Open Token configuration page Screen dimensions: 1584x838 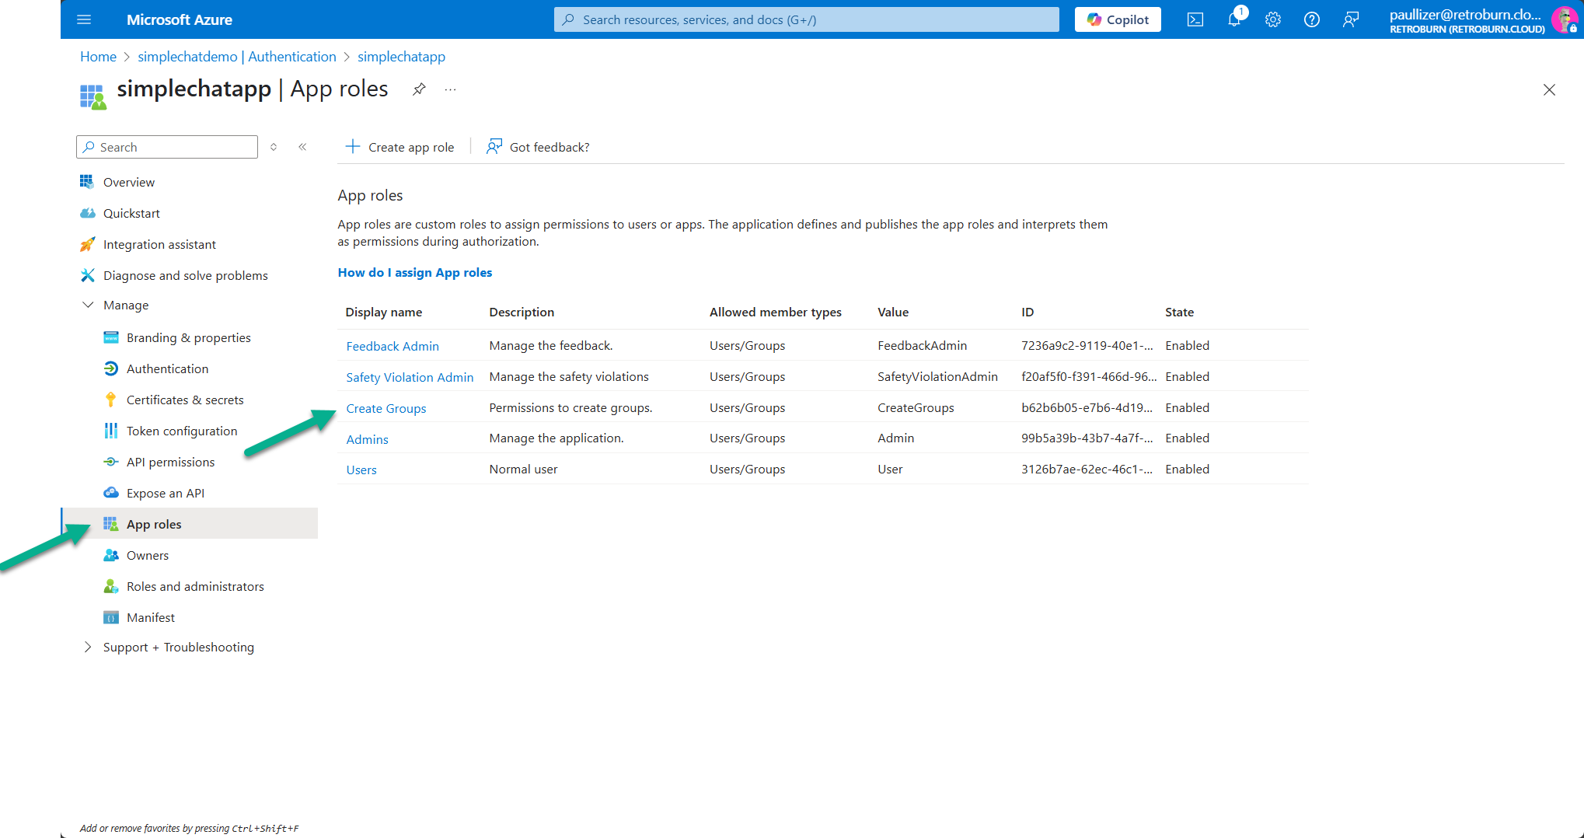coord(182,430)
